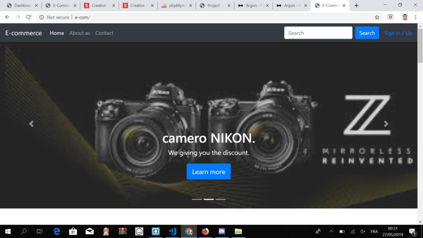The height and width of the screenshot is (238, 423).
Task: Launch Microsoft Edge from the taskbar
Action: (56, 231)
